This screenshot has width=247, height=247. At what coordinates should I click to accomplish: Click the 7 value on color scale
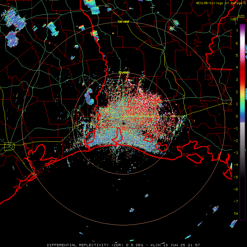237,31
